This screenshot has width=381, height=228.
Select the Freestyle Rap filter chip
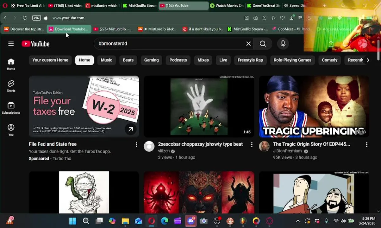(250, 60)
